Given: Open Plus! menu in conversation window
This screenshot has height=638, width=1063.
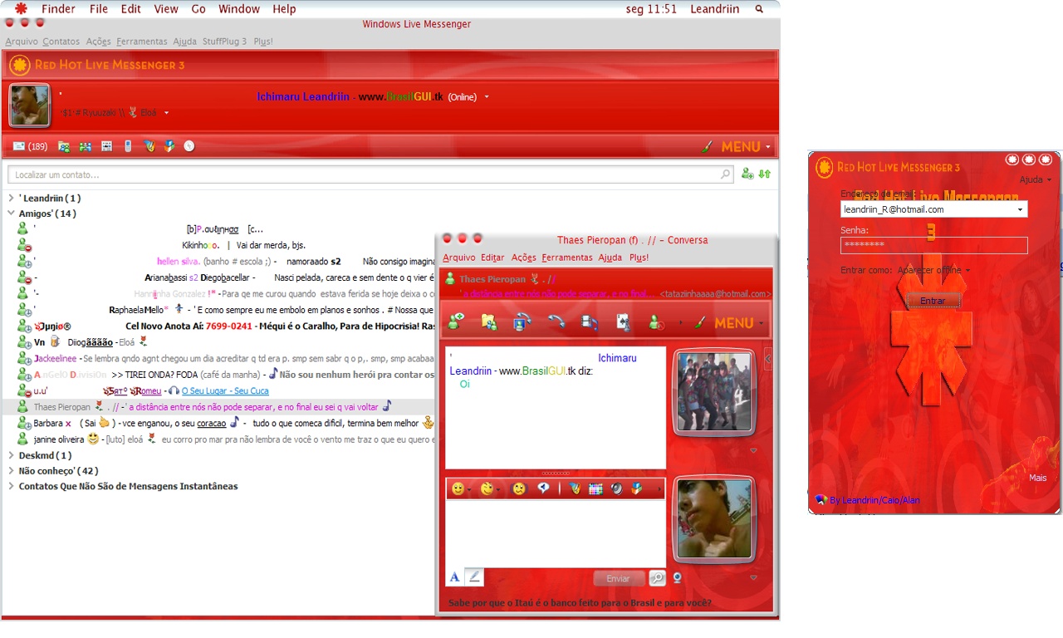Looking at the screenshot, I should tap(639, 258).
